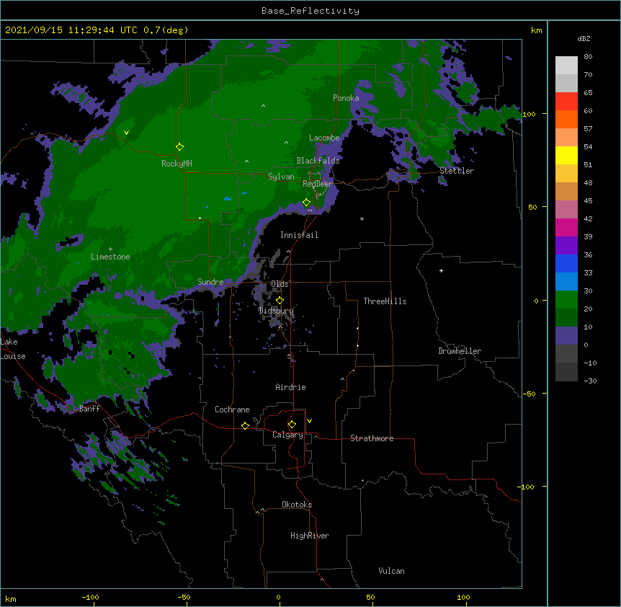Click the Okotoks city label

(x=297, y=505)
